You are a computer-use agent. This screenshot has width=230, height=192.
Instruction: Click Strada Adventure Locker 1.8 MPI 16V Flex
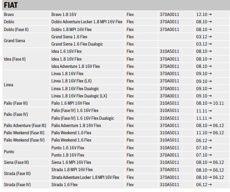click(85, 177)
